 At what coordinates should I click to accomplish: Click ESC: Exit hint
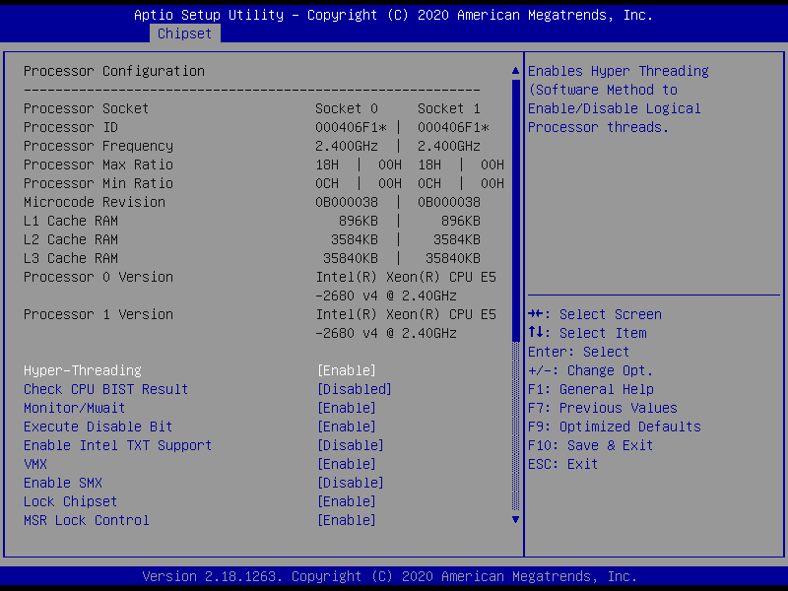[562, 464]
